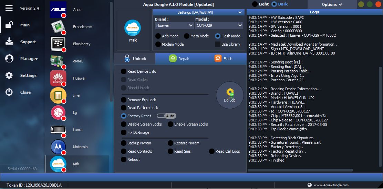The image size is (383, 189).
Task: Open the Model dropdown showing CUN-U29
Action: tap(219, 25)
